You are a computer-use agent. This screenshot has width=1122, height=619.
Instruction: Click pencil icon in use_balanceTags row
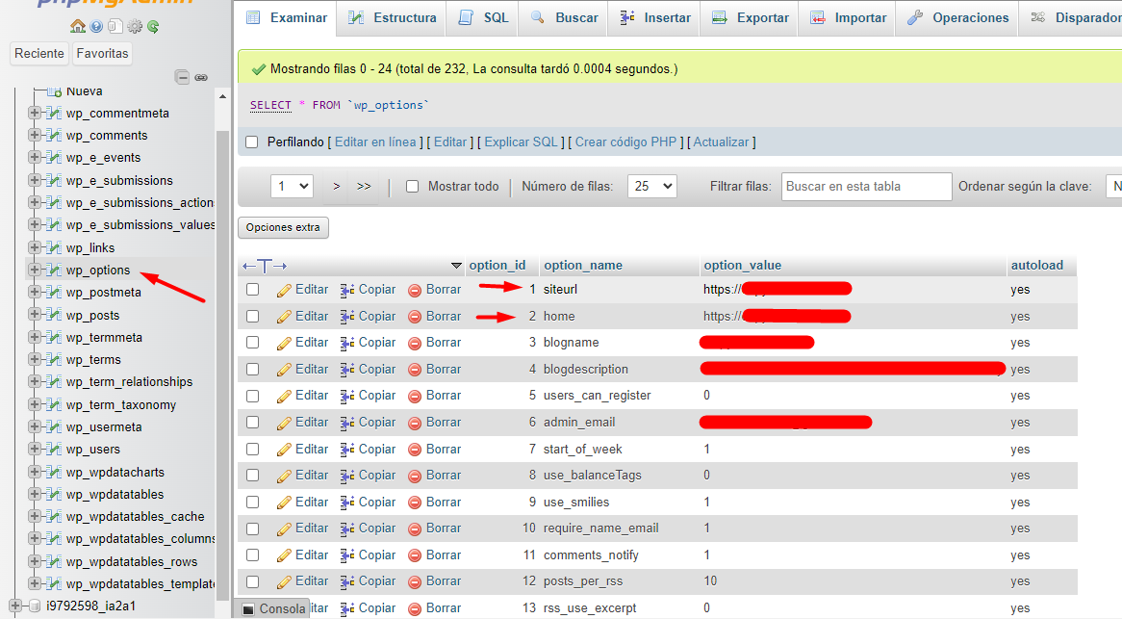tap(284, 476)
